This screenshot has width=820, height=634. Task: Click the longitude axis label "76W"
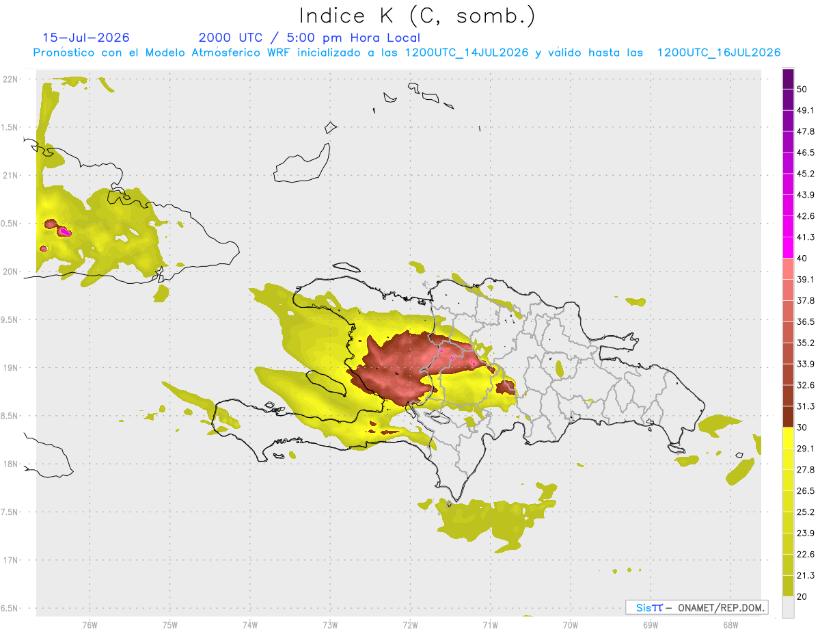click(x=90, y=625)
